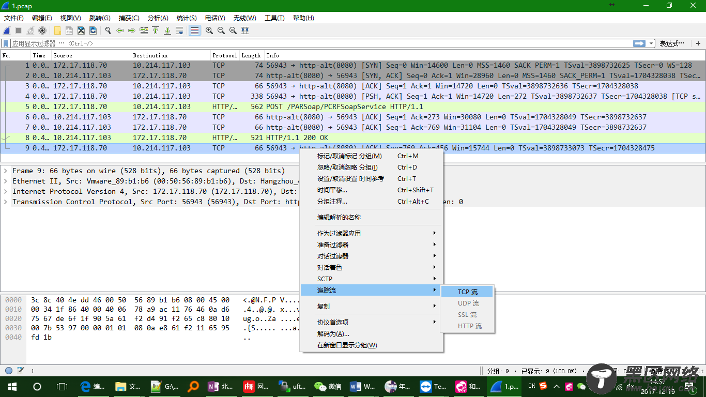The height and width of the screenshot is (397, 706).
Task: Go forward to next packet arrow
Action: [x=132, y=30]
